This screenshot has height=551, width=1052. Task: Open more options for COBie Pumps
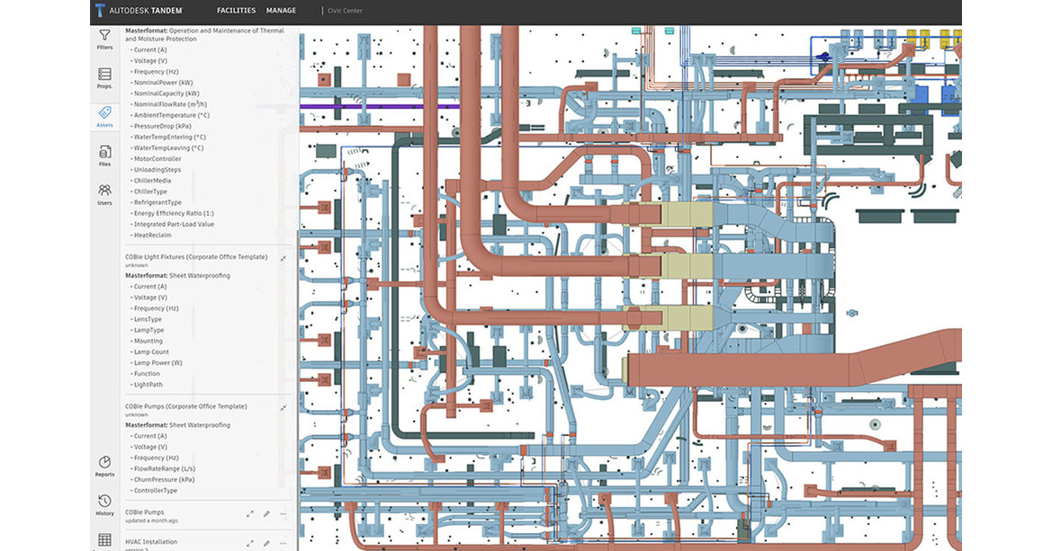point(283,514)
